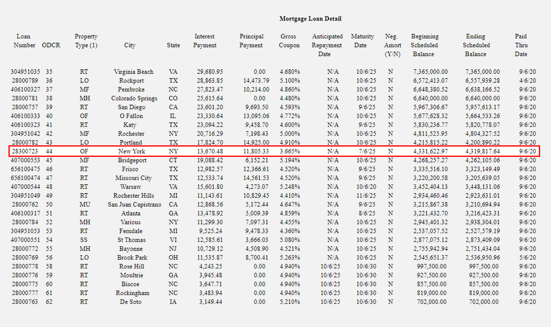Click the Property Type column header
The image size is (551, 327).
pyautogui.click(x=86, y=41)
